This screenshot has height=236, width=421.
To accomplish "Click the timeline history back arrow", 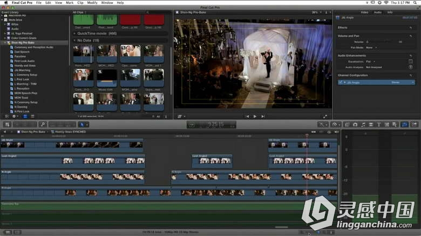I will click(x=4, y=132).
